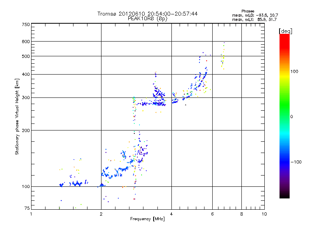Click the "[deg]" colorbar unit label
The height and width of the screenshot is (233, 311).
pyautogui.click(x=285, y=31)
